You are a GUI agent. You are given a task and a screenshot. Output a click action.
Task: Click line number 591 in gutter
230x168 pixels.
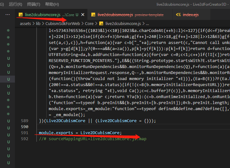pos(24,133)
